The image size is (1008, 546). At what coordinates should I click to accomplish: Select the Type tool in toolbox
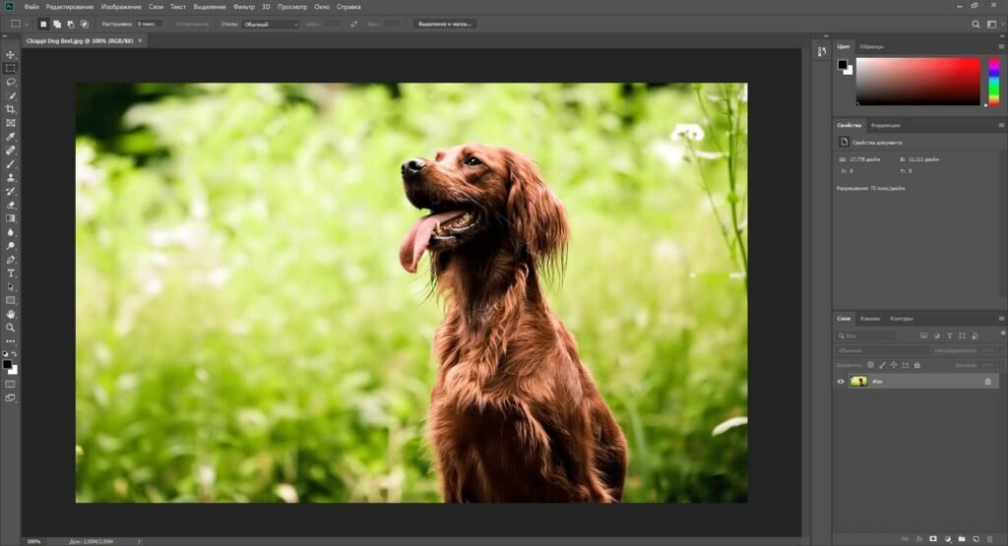10,273
